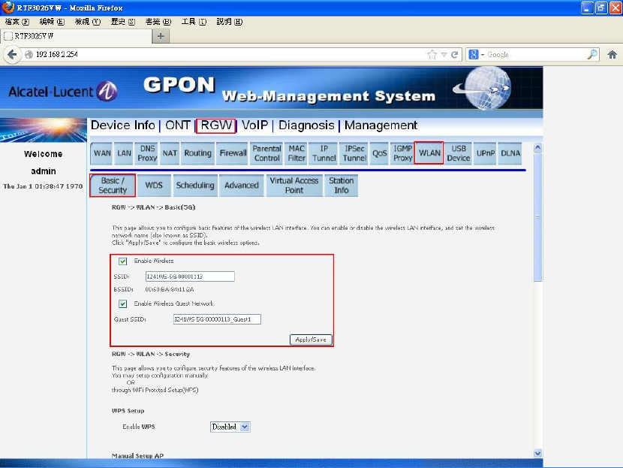Open the first Firefox menu (File)
Screen dimensions: 623x468
point(17,22)
